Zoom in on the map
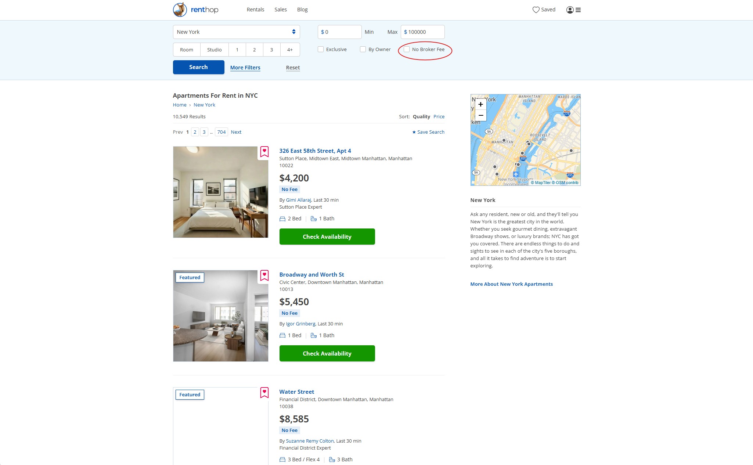This screenshot has width=753, height=465. [x=480, y=104]
